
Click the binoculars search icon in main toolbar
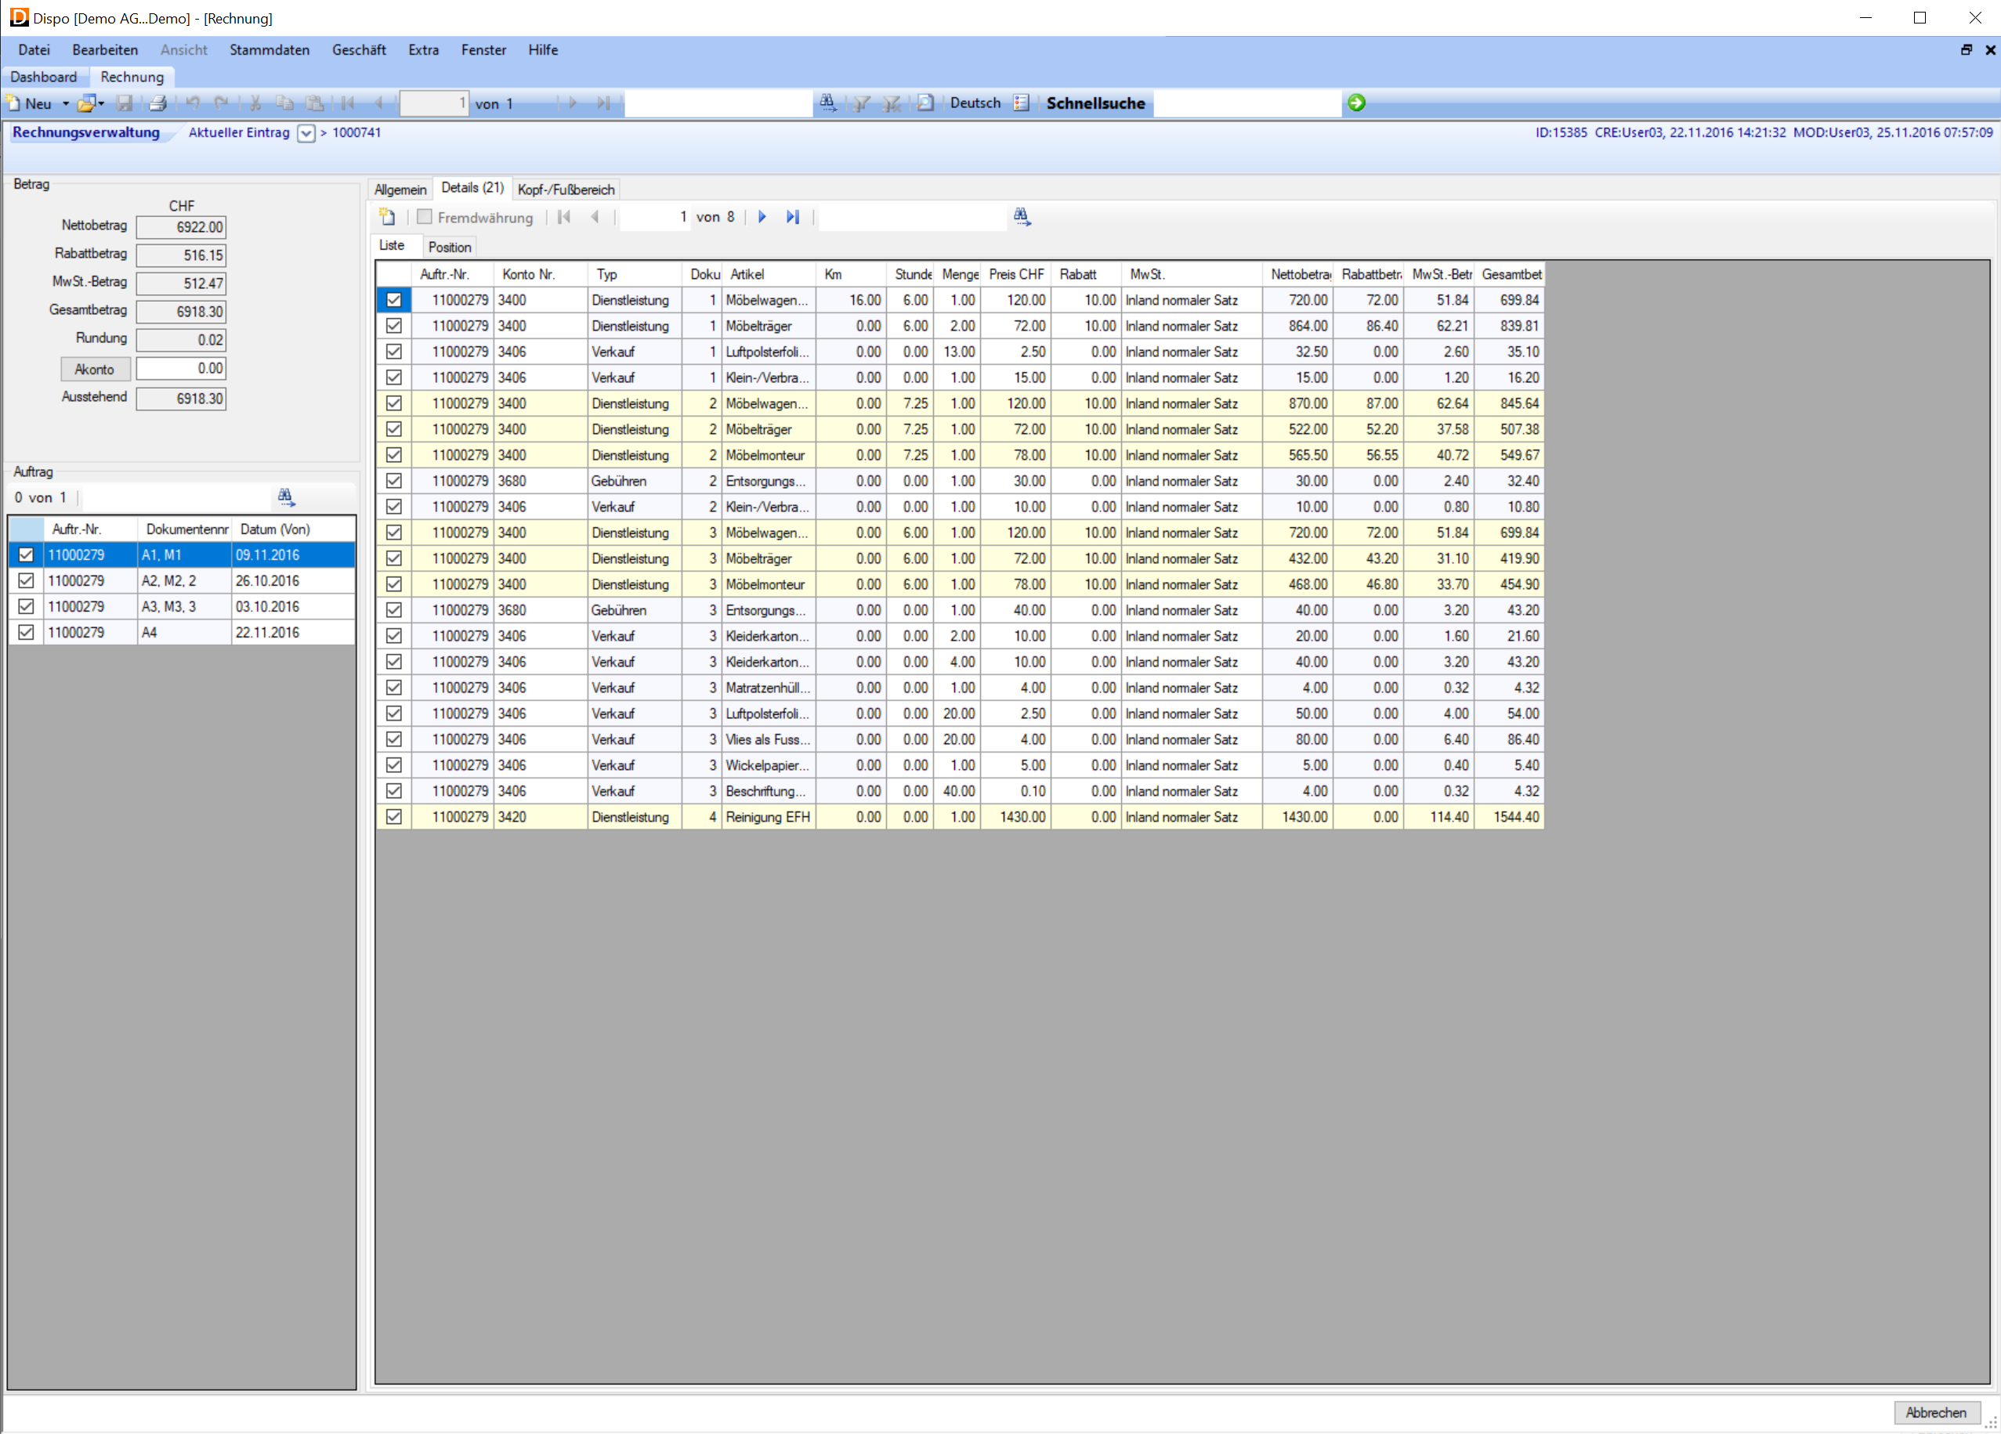point(827,103)
